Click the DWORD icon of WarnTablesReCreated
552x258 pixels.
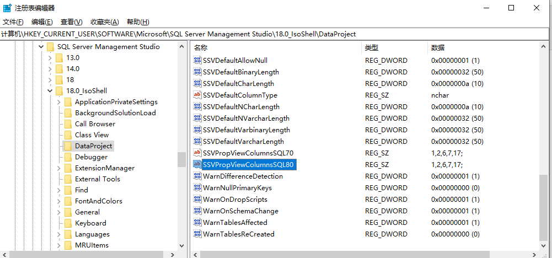tap(197, 234)
